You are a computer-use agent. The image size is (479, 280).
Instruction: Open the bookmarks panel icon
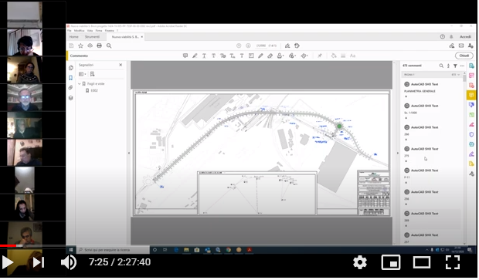tap(71, 78)
